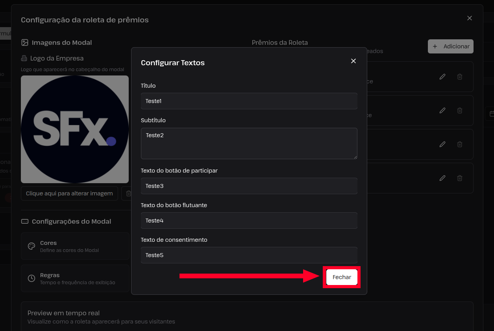Screen dimensions: 494x331
Task: Click the Subtítulo textarea containing Teste2
Action: [249, 143]
